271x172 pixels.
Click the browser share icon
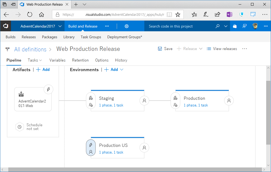coord(217,14)
